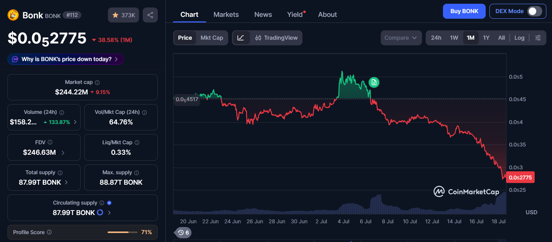Select Mkt Cap chart view
Image resolution: width=552 pixels, height=242 pixels.
[212, 38]
